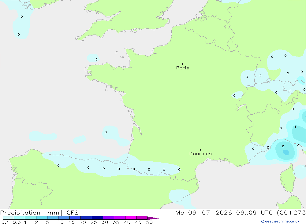Click the (00+273 forecast offset text
This screenshot has height=224, width=306.
291,213
